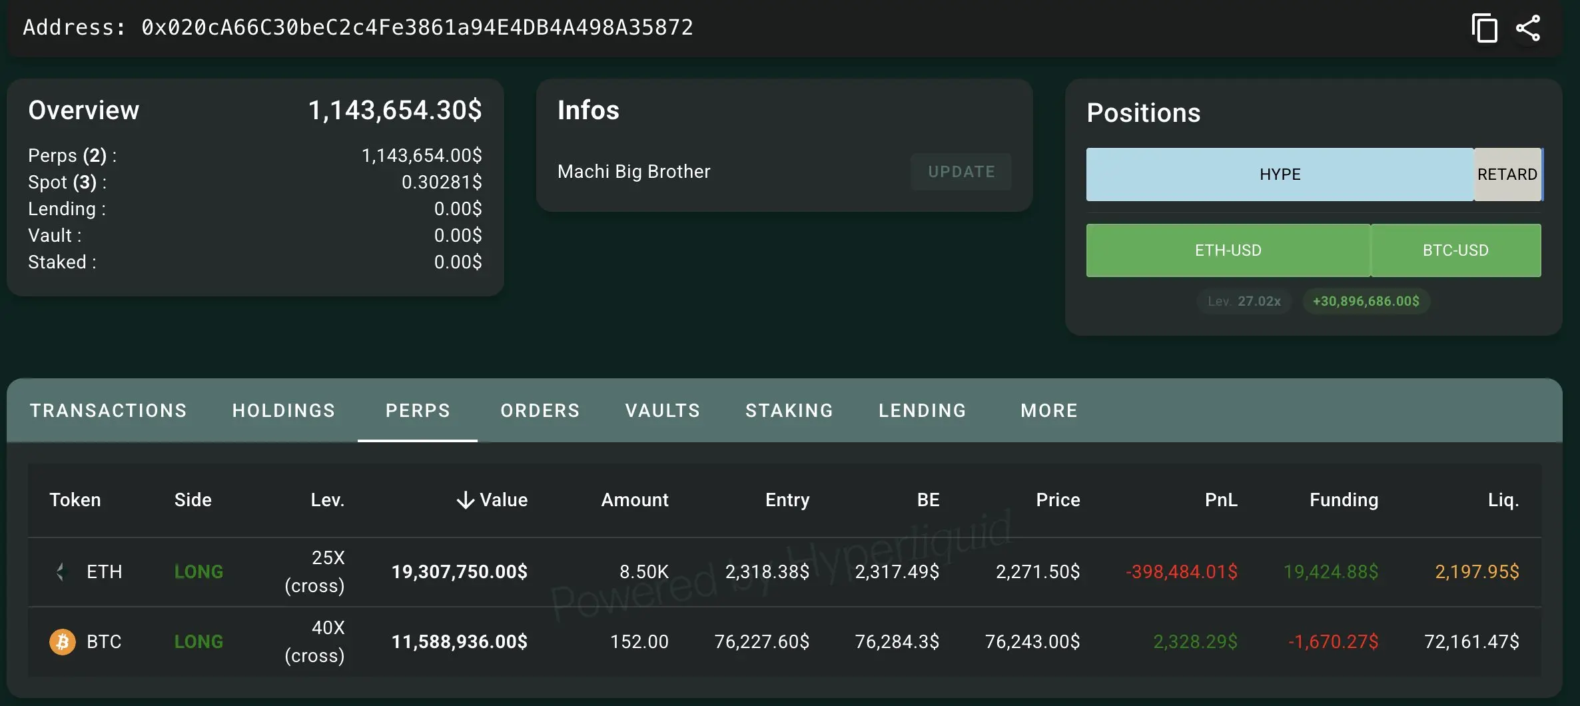This screenshot has height=706, width=1580.
Task: Click the sort arrow next to Value
Action: tap(466, 500)
